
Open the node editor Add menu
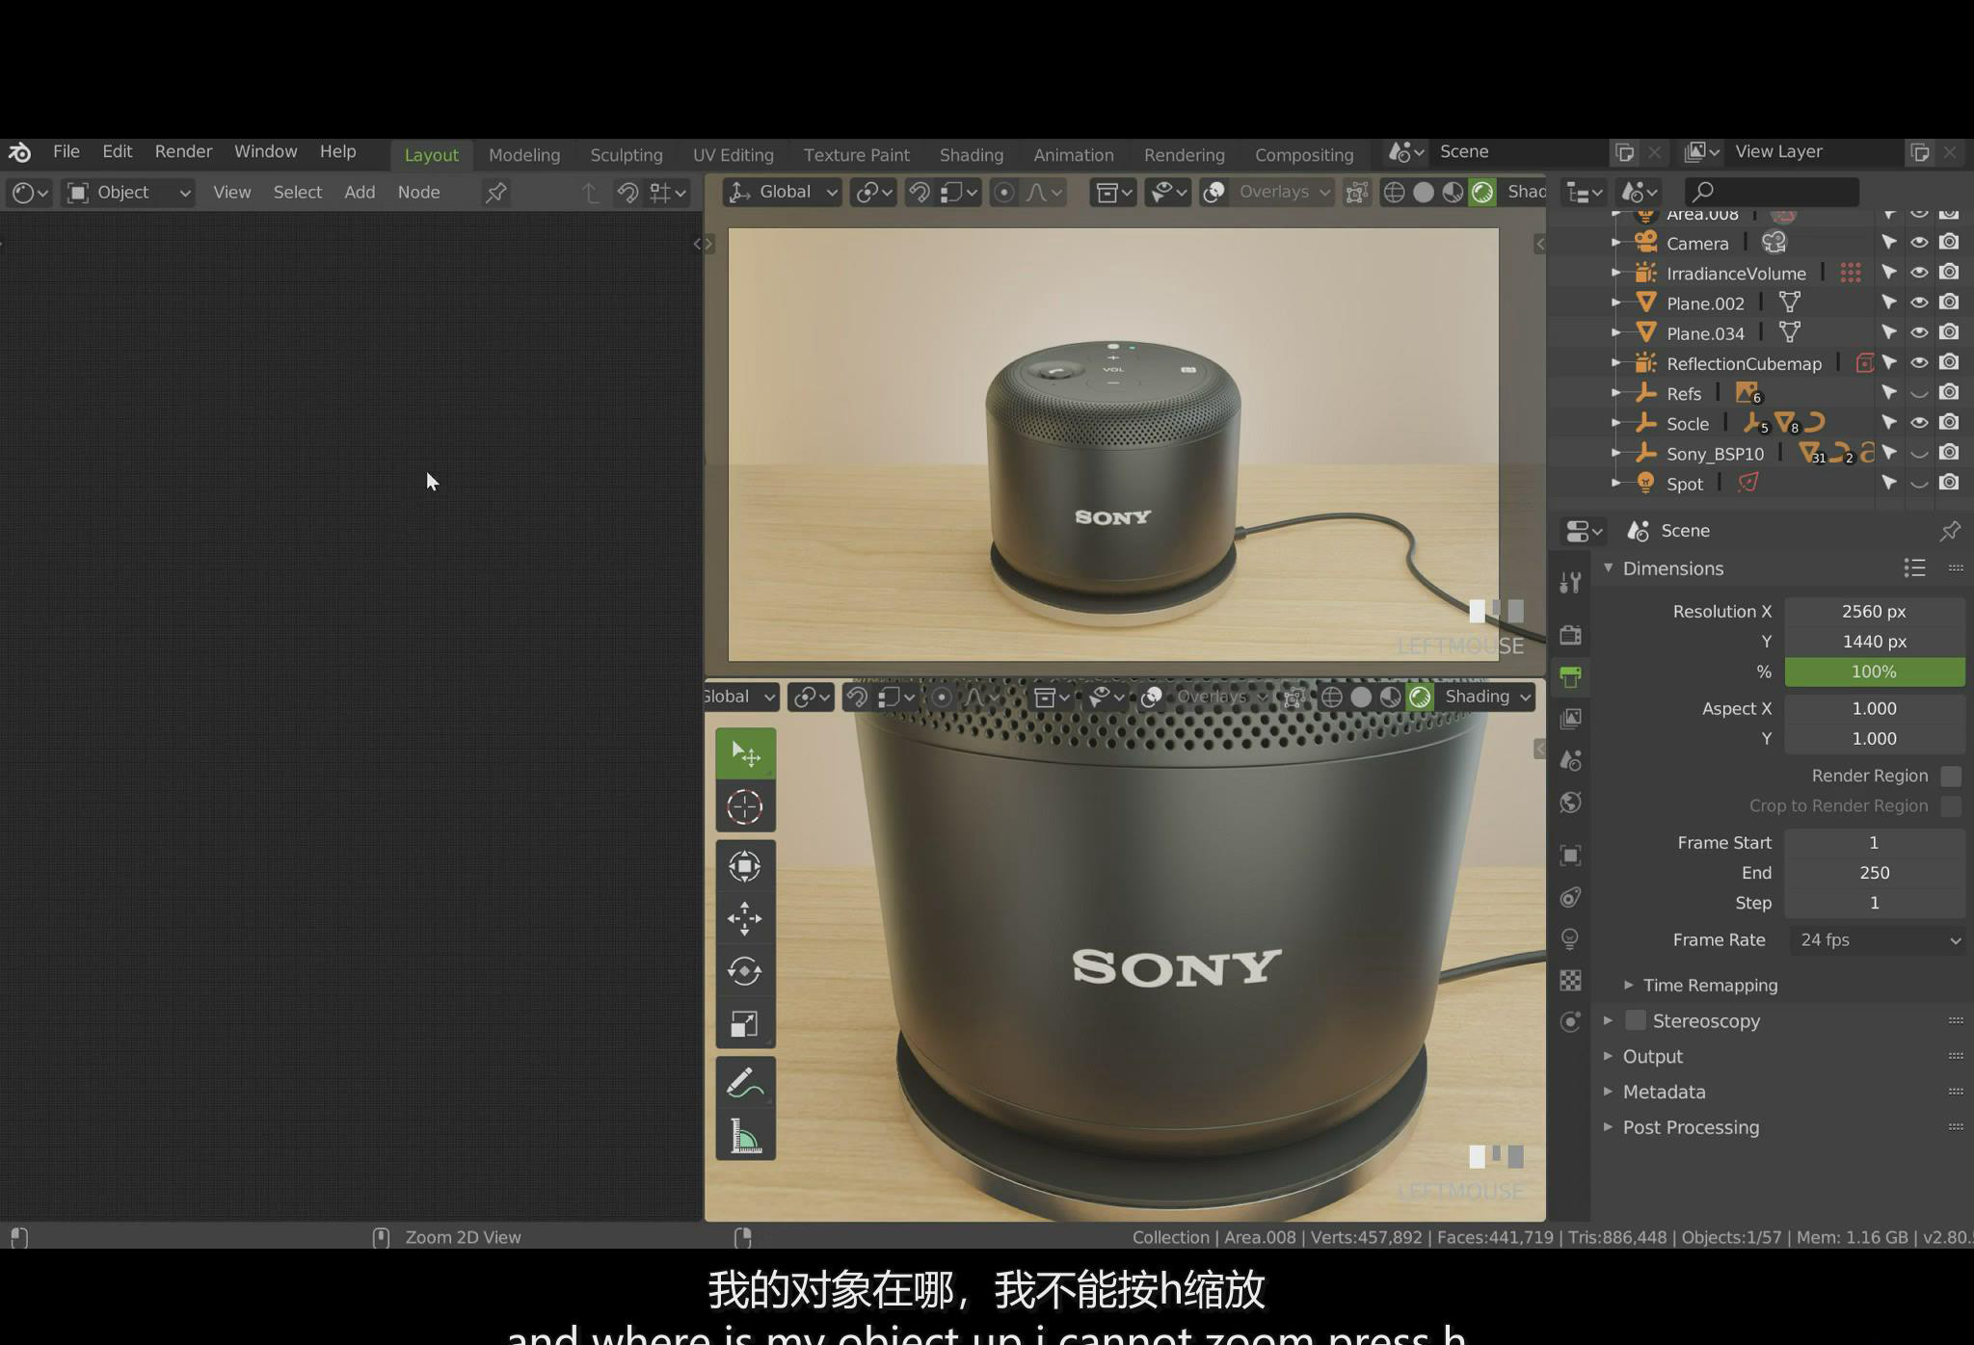[360, 193]
